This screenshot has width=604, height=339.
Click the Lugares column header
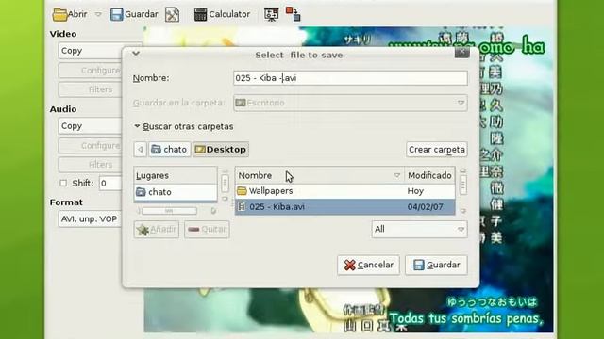click(176, 176)
